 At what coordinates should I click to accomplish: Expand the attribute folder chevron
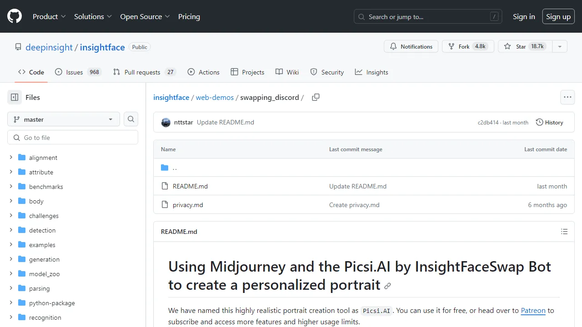click(x=11, y=172)
